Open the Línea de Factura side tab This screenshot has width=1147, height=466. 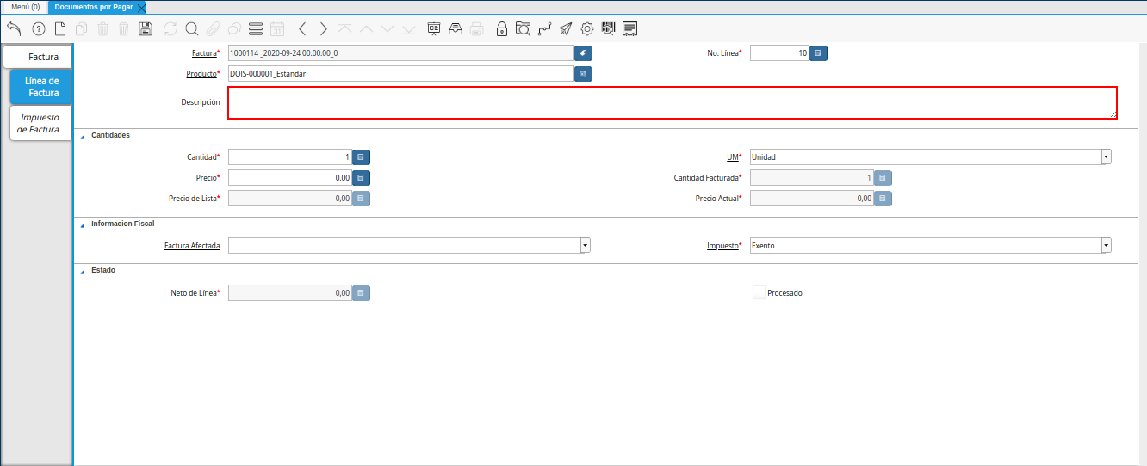[x=42, y=87]
